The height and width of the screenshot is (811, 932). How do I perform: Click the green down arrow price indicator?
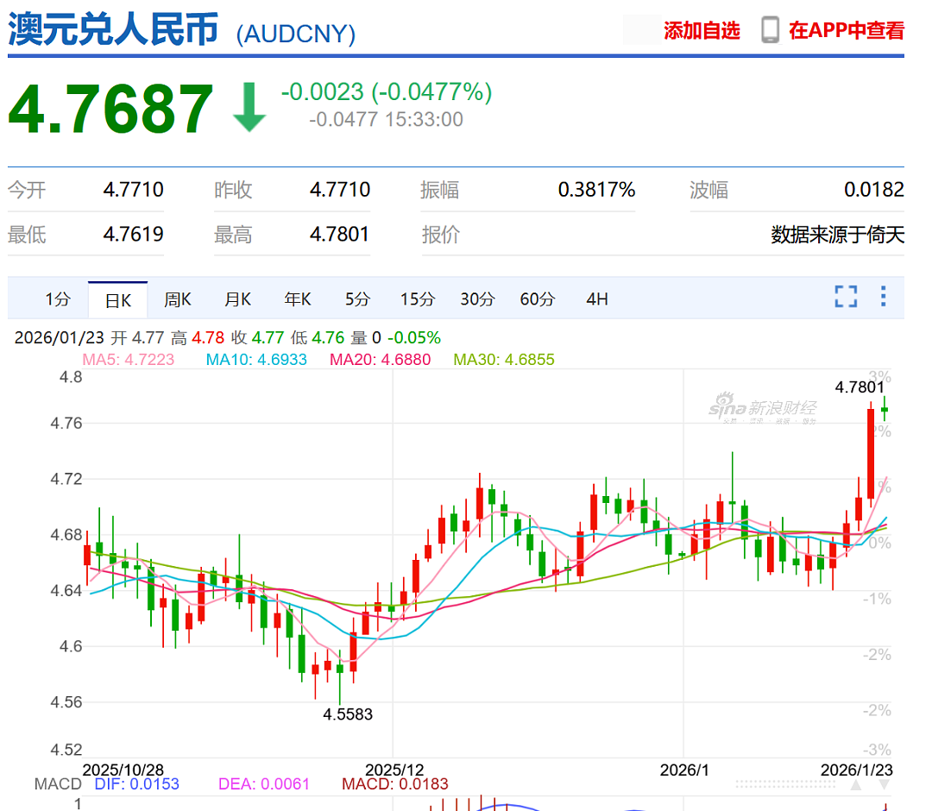coord(249,108)
